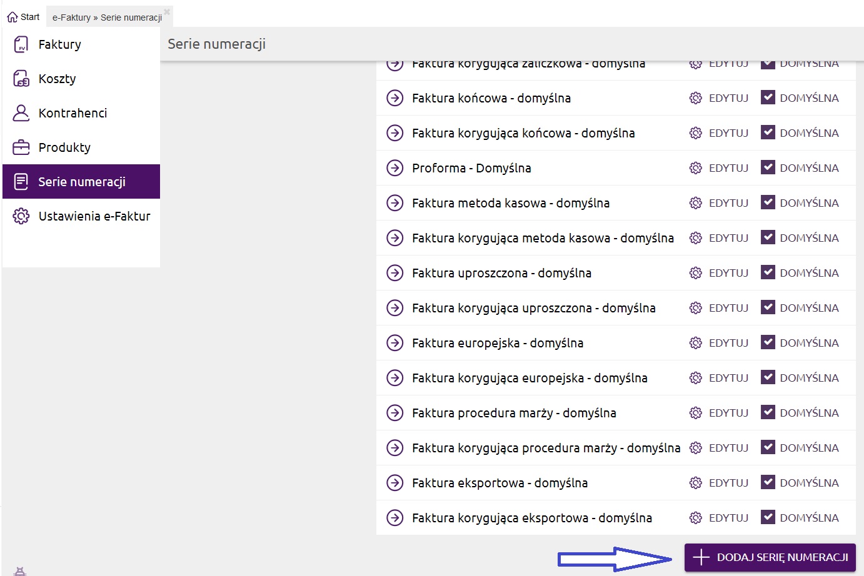This screenshot has height=576, width=864.
Task: Go to Koszty in the sidebar menu
Action: [81, 79]
